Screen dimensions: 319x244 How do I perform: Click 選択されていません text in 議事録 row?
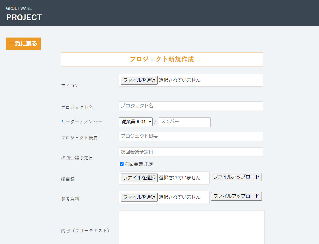180,178
